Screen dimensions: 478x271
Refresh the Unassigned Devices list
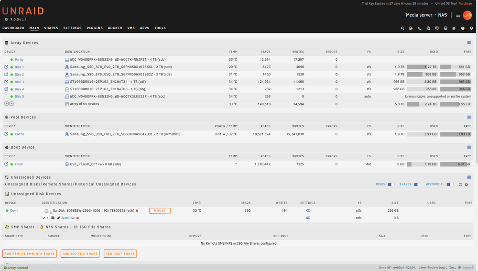click(x=460, y=184)
